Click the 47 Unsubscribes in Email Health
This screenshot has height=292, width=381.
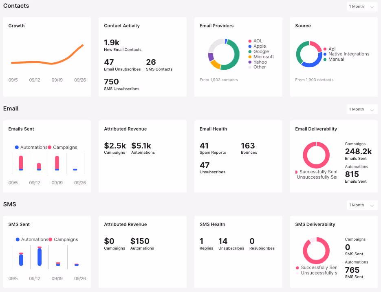tap(205, 165)
